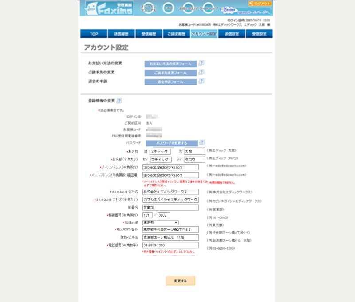Click the example text (例:03-6850-1200)
The image size is (355, 302).
point(221,248)
